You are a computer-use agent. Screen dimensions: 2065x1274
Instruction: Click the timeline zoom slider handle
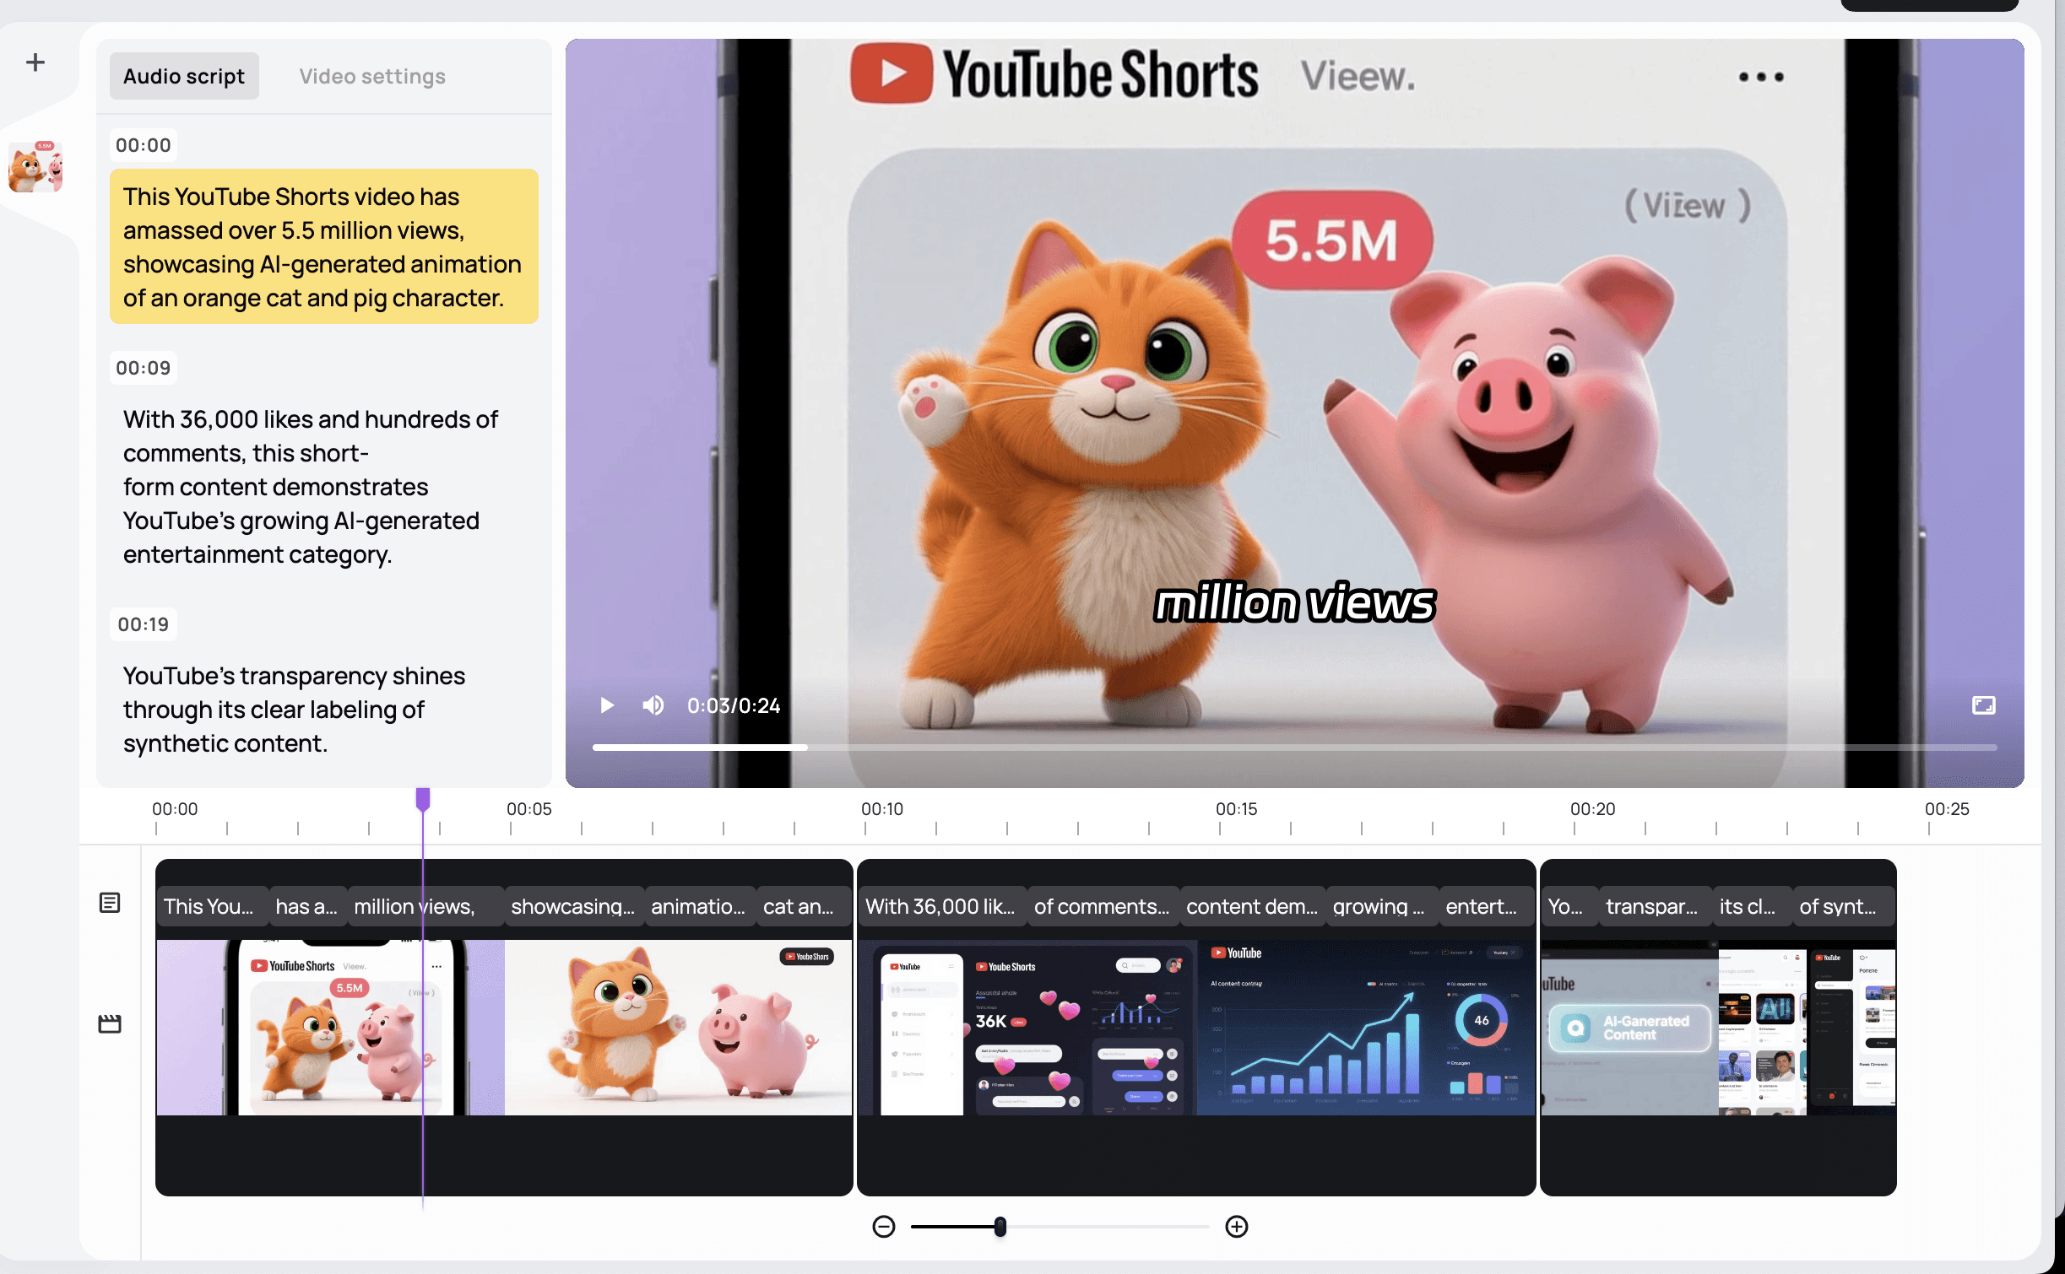pos(1000,1227)
